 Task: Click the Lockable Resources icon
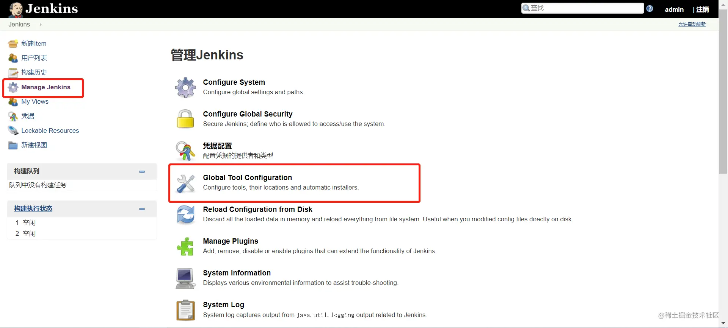[x=13, y=131]
